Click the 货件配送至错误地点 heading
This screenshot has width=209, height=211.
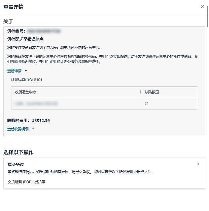pos(25,39)
